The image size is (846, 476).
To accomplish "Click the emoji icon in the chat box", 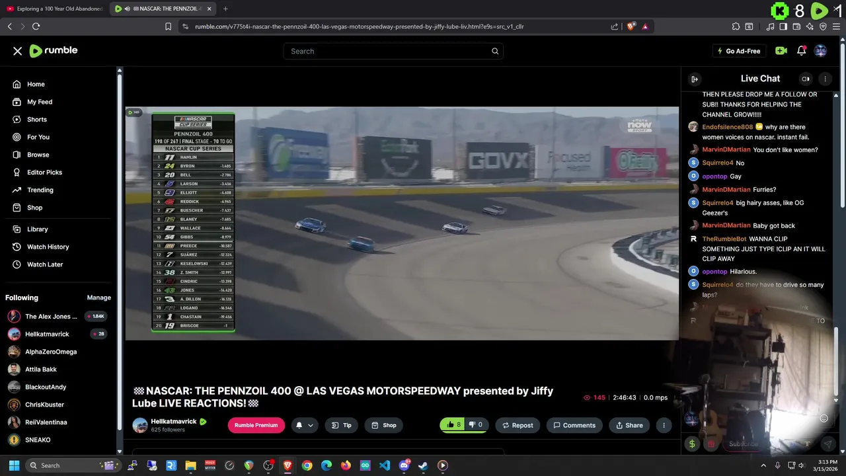I will click(x=824, y=418).
